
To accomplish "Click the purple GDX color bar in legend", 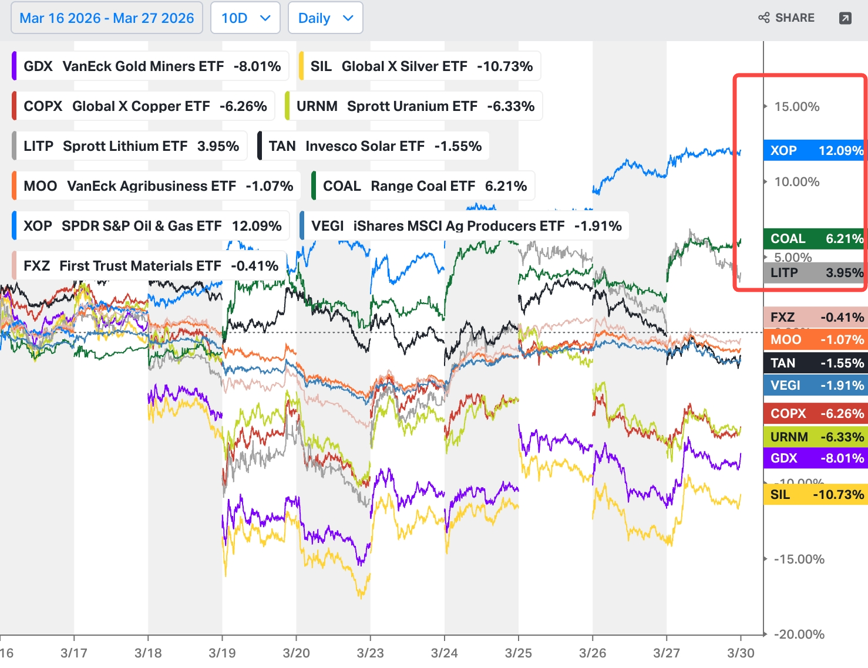I will click(x=14, y=66).
